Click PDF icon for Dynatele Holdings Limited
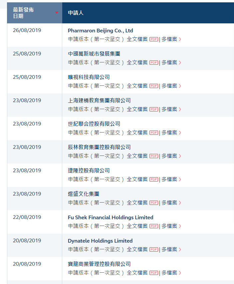The height and width of the screenshot is (284, 234). [x=153, y=249]
